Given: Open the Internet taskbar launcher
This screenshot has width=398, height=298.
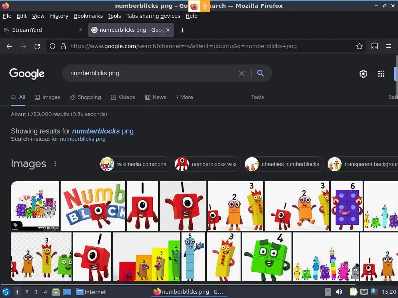Looking at the screenshot, I should [x=91, y=292].
